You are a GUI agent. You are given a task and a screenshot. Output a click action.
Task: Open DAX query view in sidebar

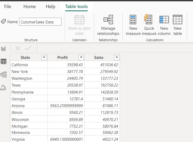[4, 88]
